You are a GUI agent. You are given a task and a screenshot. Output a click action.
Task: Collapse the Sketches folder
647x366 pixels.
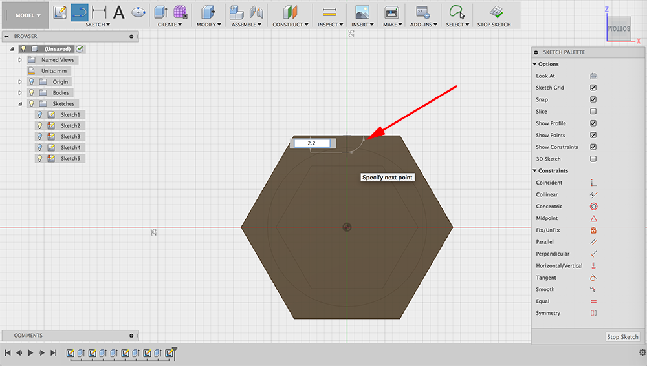[20, 104]
